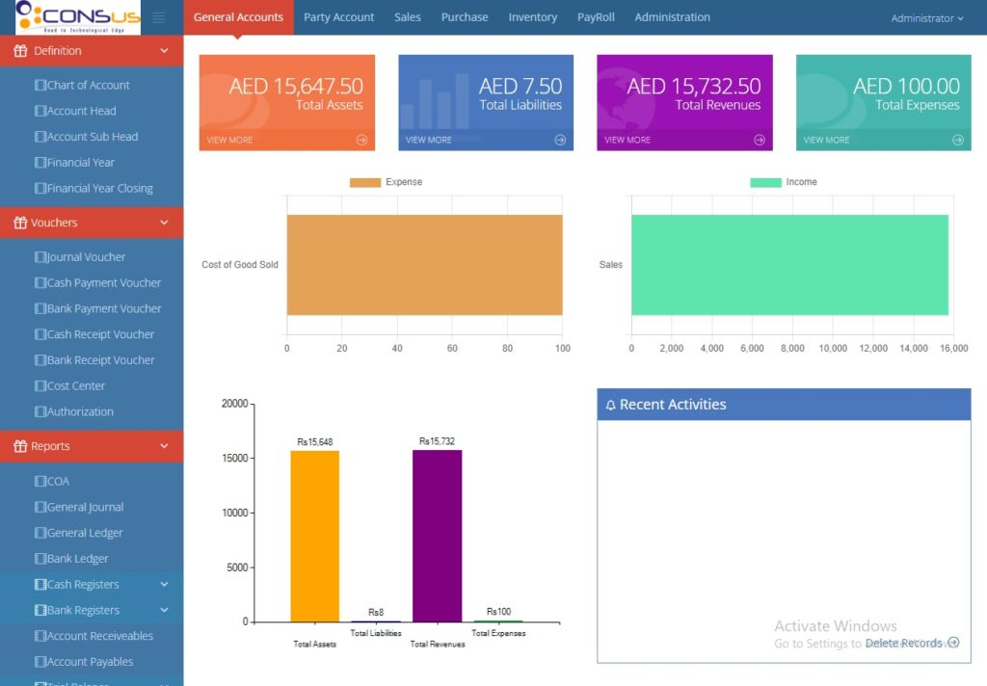Image resolution: width=987 pixels, height=686 pixels.
Task: Switch to the PayRoll menu tab
Action: coord(596,17)
